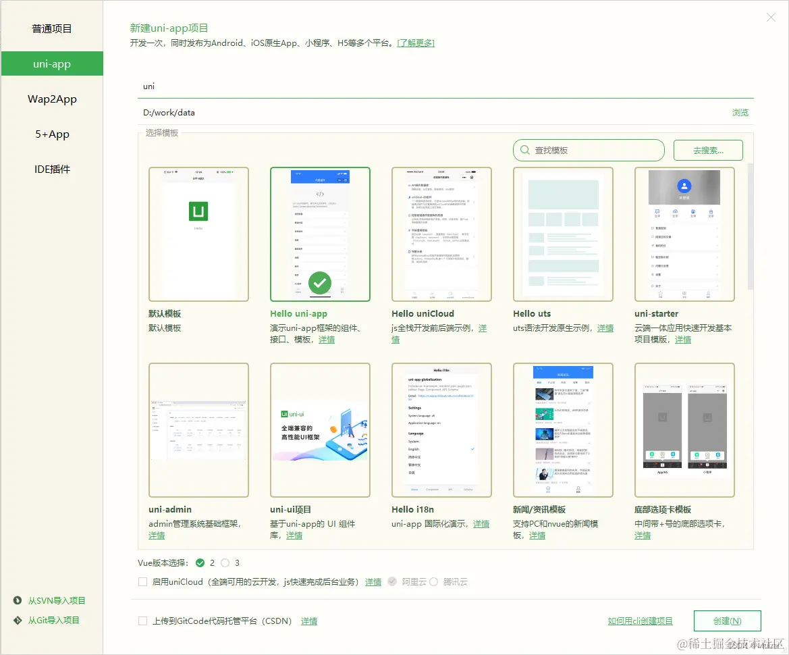Click 从SVN导入项目 link text
The image size is (789, 655).
[x=57, y=600]
